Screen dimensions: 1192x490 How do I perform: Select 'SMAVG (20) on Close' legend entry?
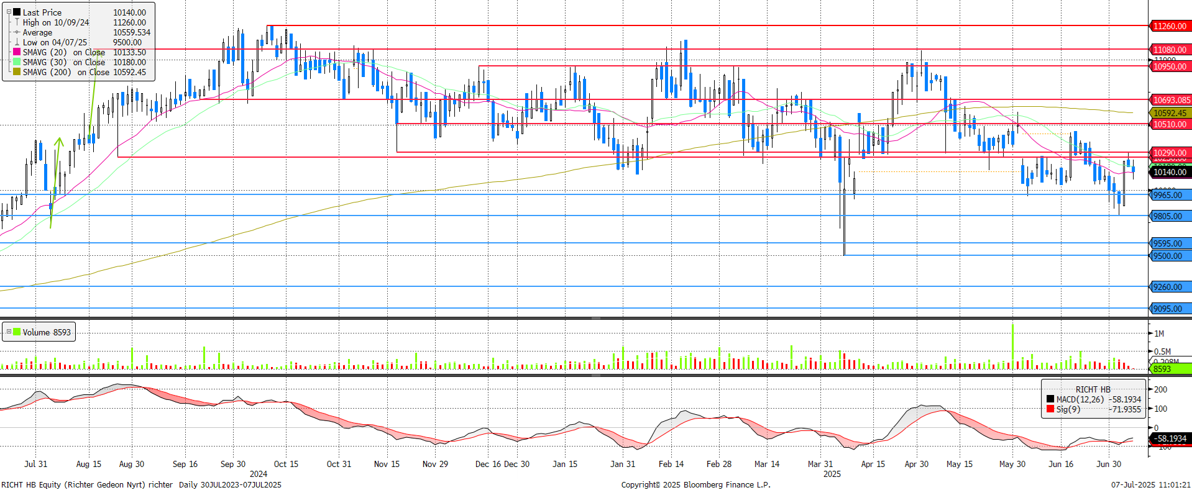64,52
